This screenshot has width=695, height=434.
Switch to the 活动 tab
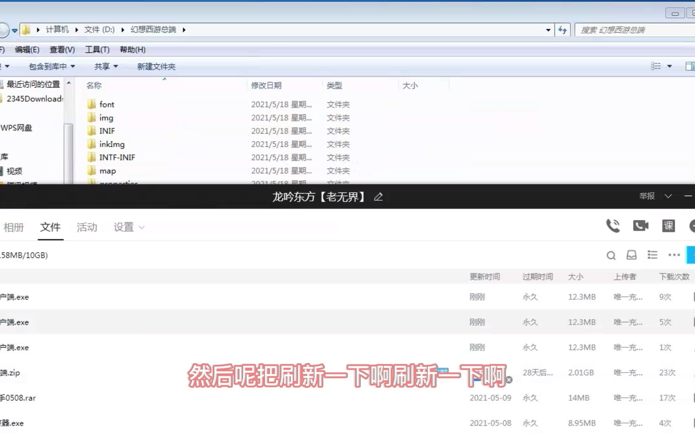coord(87,227)
